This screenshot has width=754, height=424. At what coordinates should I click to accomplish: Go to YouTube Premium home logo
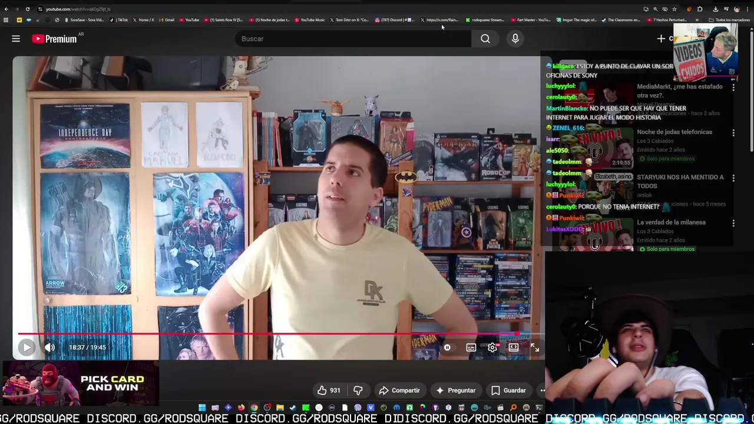coord(54,39)
